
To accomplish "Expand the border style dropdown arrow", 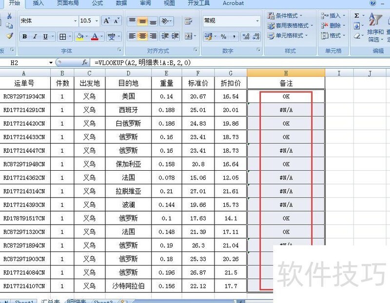I will tap(70, 36).
